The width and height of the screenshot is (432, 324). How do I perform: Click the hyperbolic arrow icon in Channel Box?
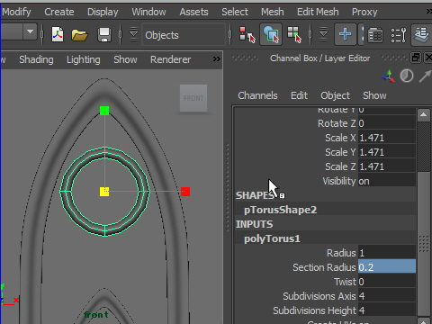tap(425, 76)
